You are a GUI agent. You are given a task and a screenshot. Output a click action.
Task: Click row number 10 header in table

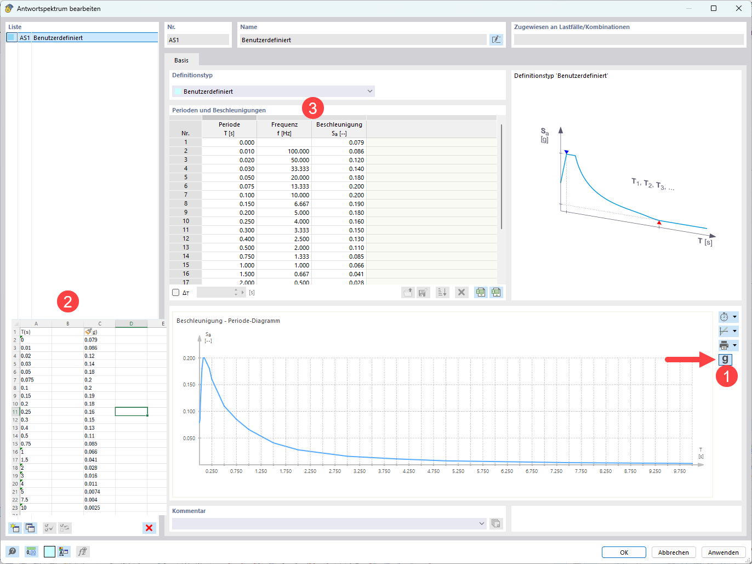[186, 221]
